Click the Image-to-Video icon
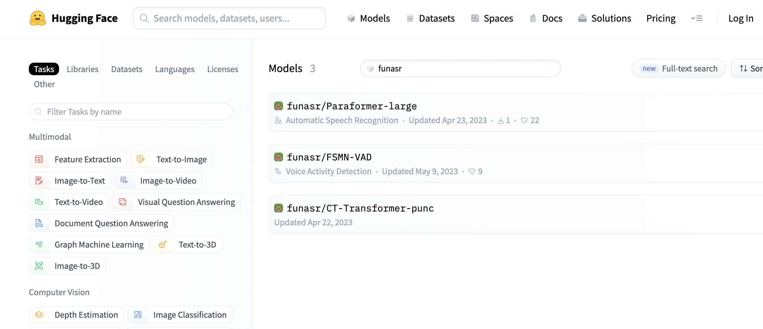The image size is (763, 329). tap(124, 180)
